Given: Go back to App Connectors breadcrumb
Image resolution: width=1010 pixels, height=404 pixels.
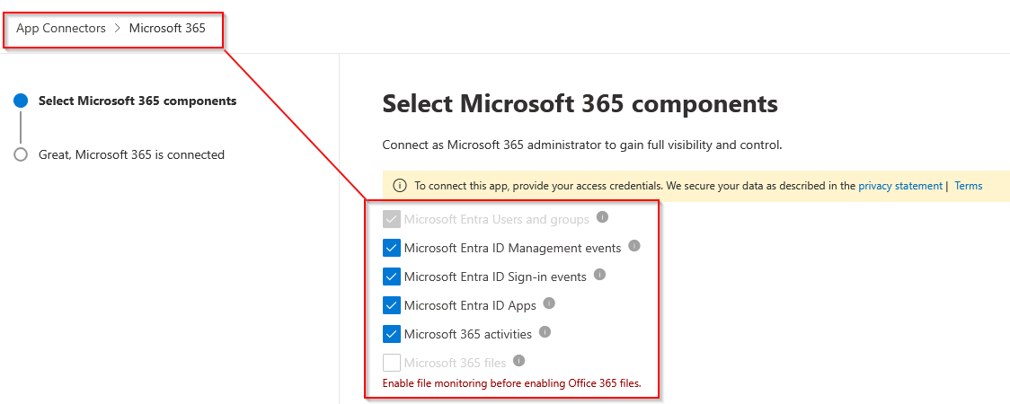Looking at the screenshot, I should [x=61, y=28].
